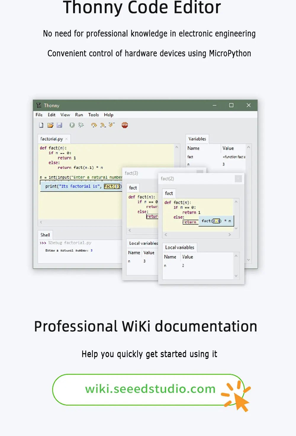
Task: Click the Thonny logo in title bar
Action: [x=39, y=105]
